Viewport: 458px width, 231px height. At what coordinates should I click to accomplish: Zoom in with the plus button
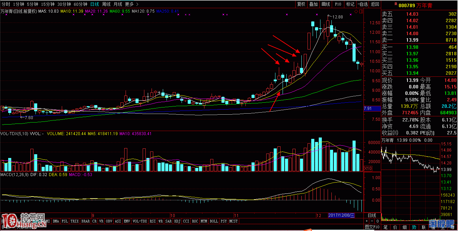[x=367, y=221]
